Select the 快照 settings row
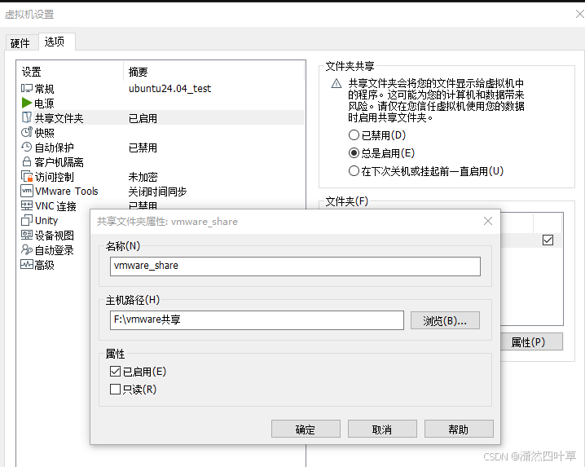Viewport: 585px width, 467px height. click(x=161, y=133)
